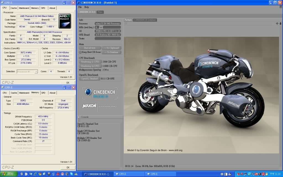The image size is (283, 177).
Task: Click the 8111 CB-GFX score text
Action: 108,79
